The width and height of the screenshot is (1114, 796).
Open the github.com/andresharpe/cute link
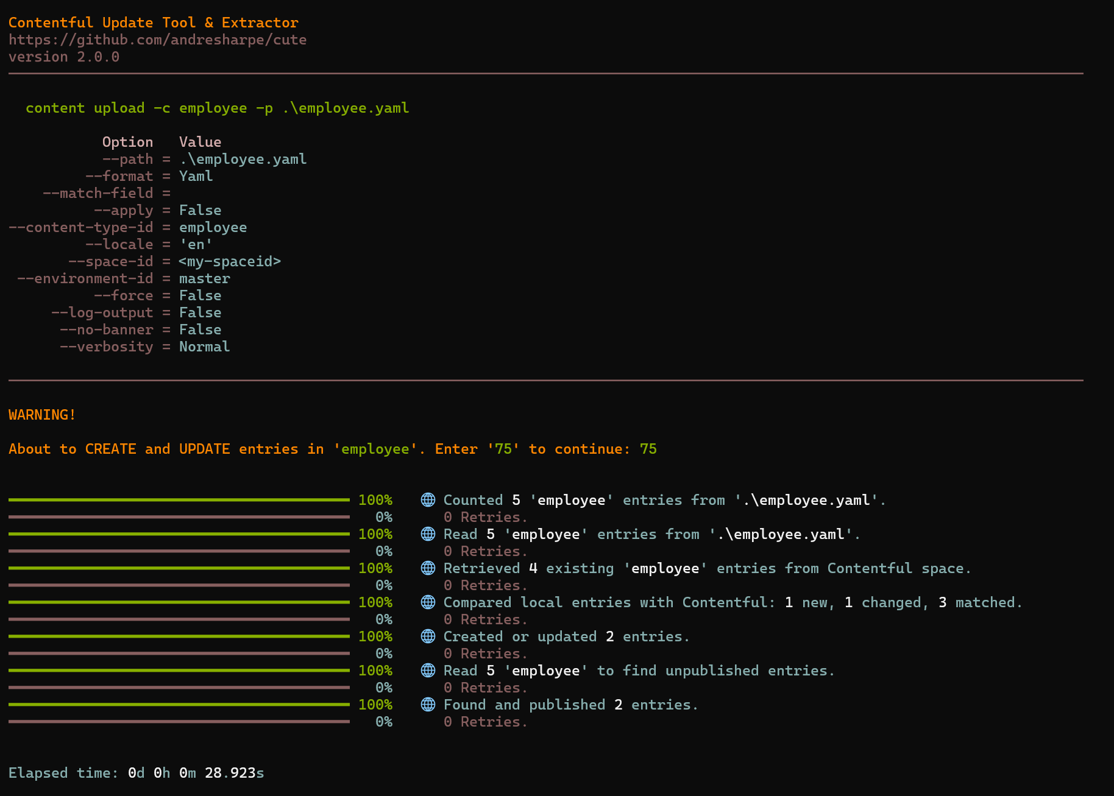[x=157, y=40]
